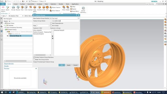
Task: Click the Offset command
Action: coord(73,7)
